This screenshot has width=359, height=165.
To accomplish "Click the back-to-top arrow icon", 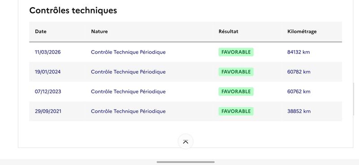I will coord(185,142).
